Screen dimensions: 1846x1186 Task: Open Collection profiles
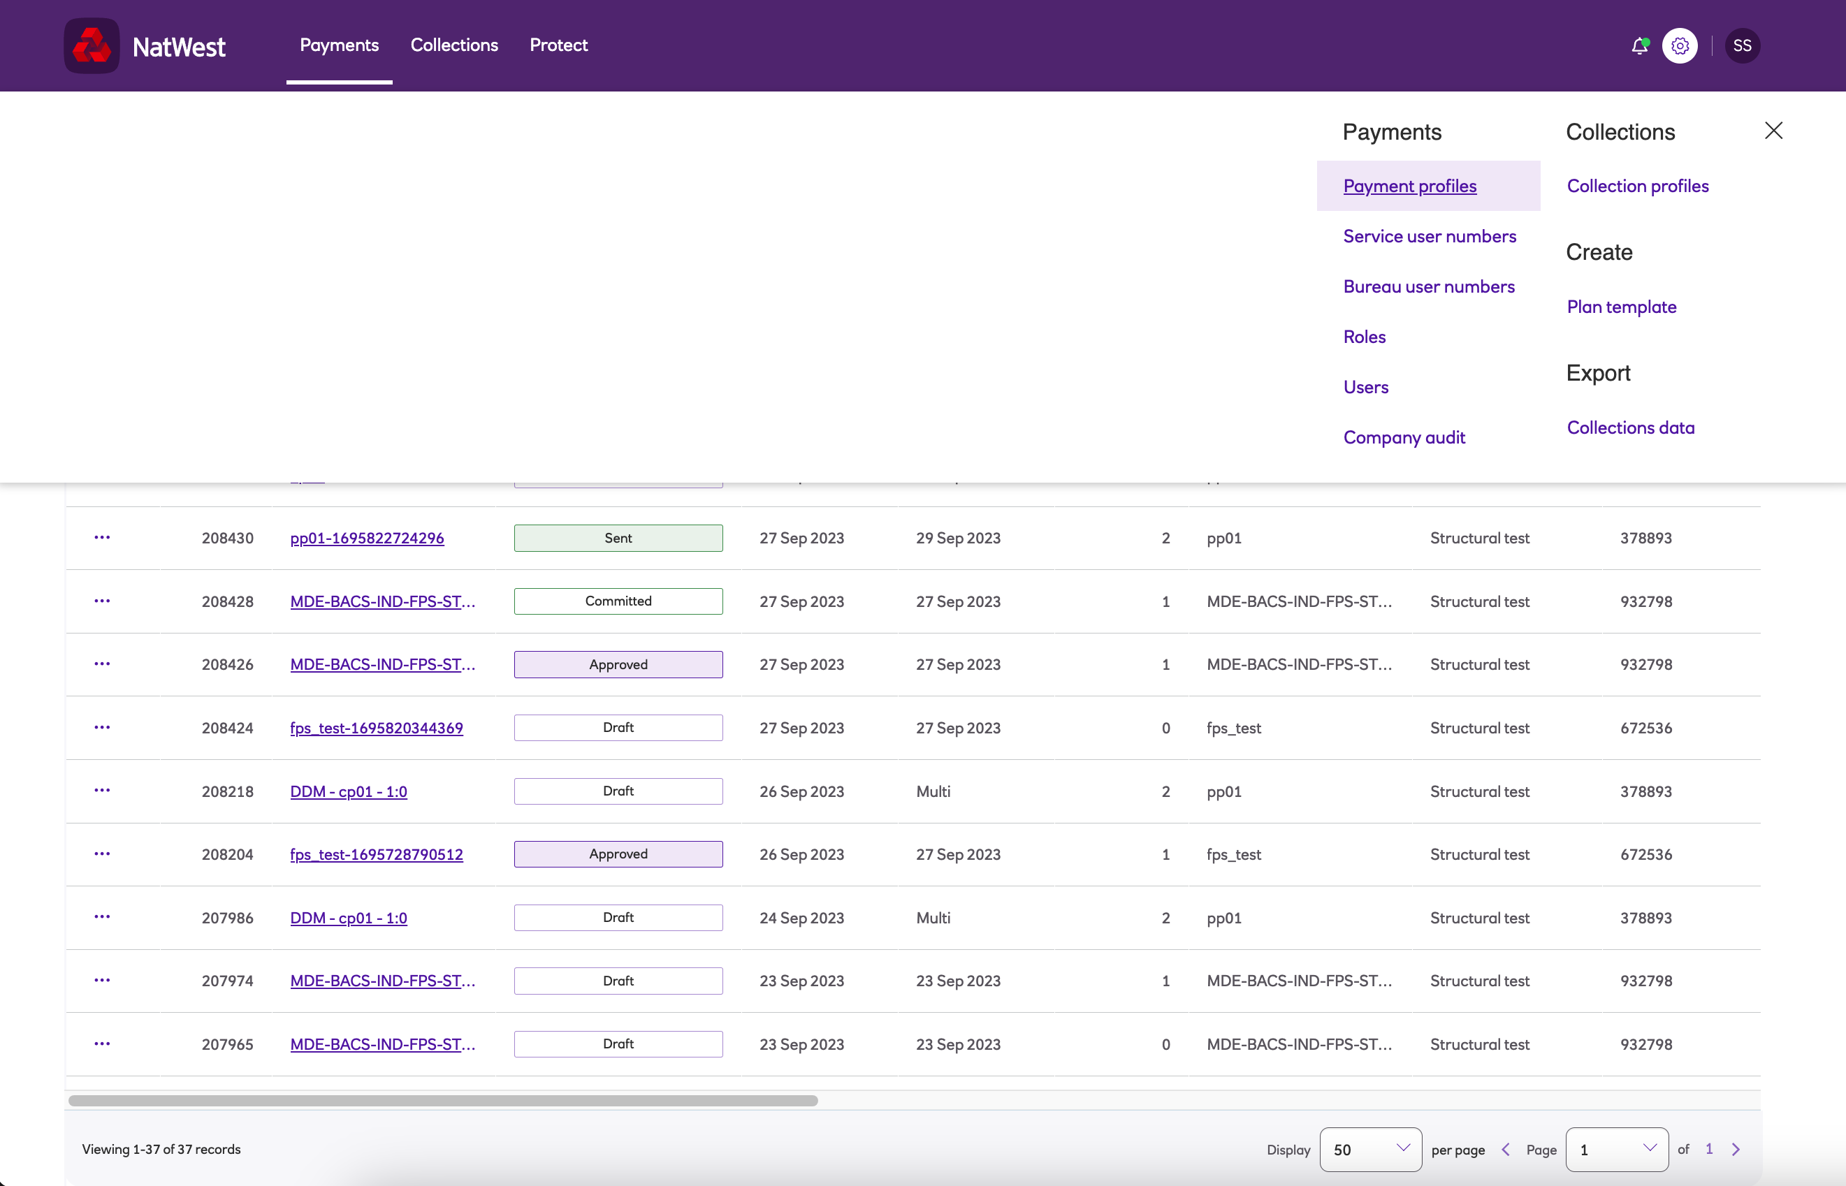(1638, 186)
